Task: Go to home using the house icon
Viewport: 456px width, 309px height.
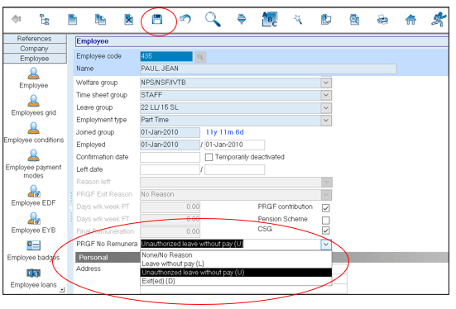Action: pyautogui.click(x=410, y=20)
